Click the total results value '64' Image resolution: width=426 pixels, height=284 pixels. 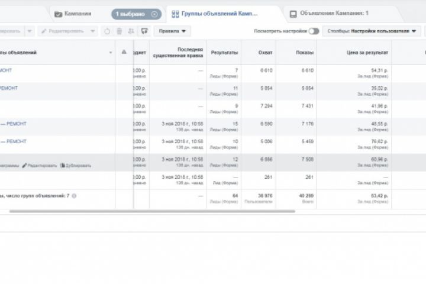pyautogui.click(x=235, y=196)
